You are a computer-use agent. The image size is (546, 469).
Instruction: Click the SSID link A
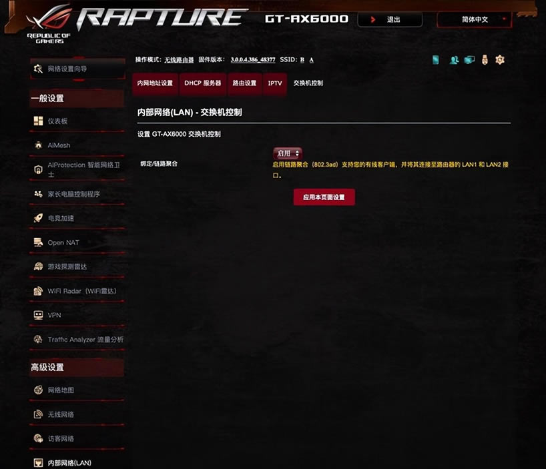pyautogui.click(x=311, y=60)
